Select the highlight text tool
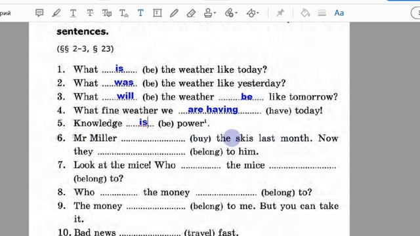The height and width of the screenshot is (236, 420). click(56, 13)
